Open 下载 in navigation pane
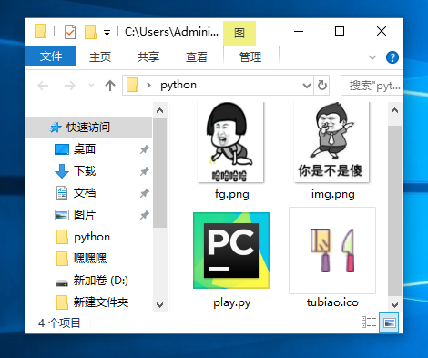428x358 pixels. pos(85,171)
